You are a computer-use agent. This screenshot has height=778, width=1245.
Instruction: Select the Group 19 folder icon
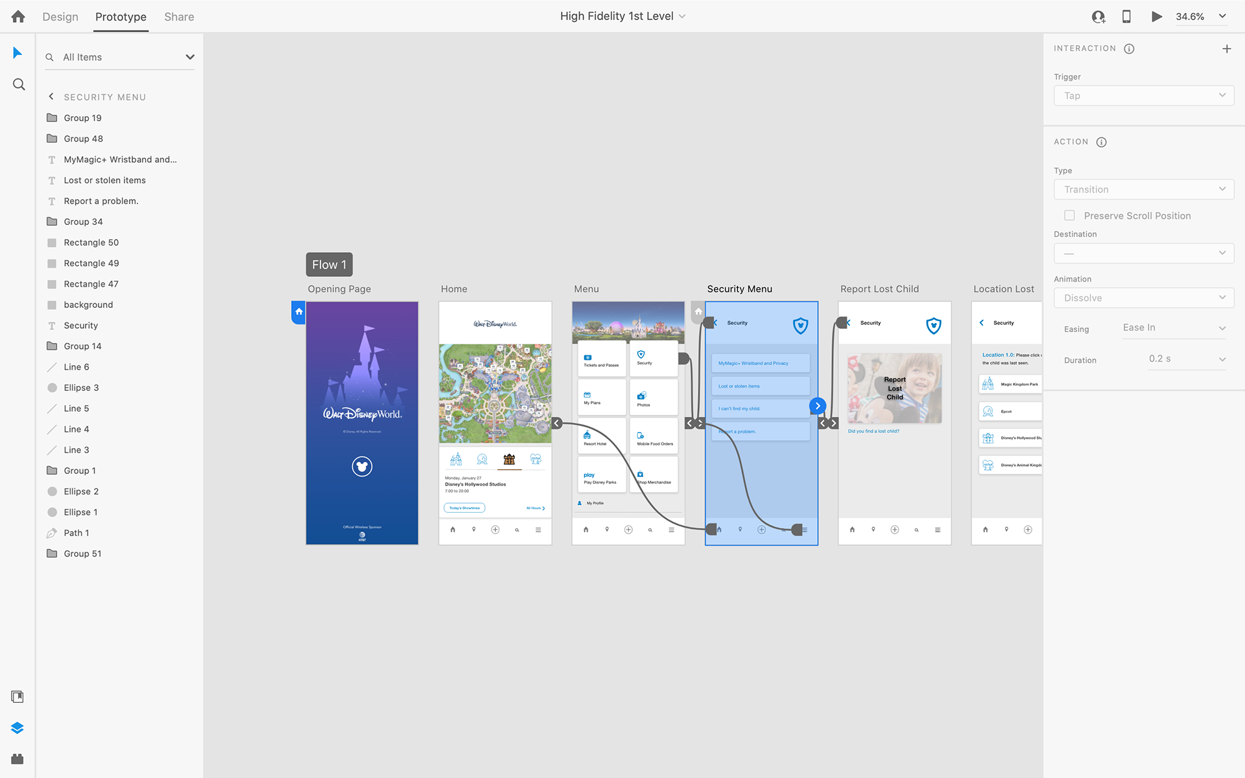[52, 118]
